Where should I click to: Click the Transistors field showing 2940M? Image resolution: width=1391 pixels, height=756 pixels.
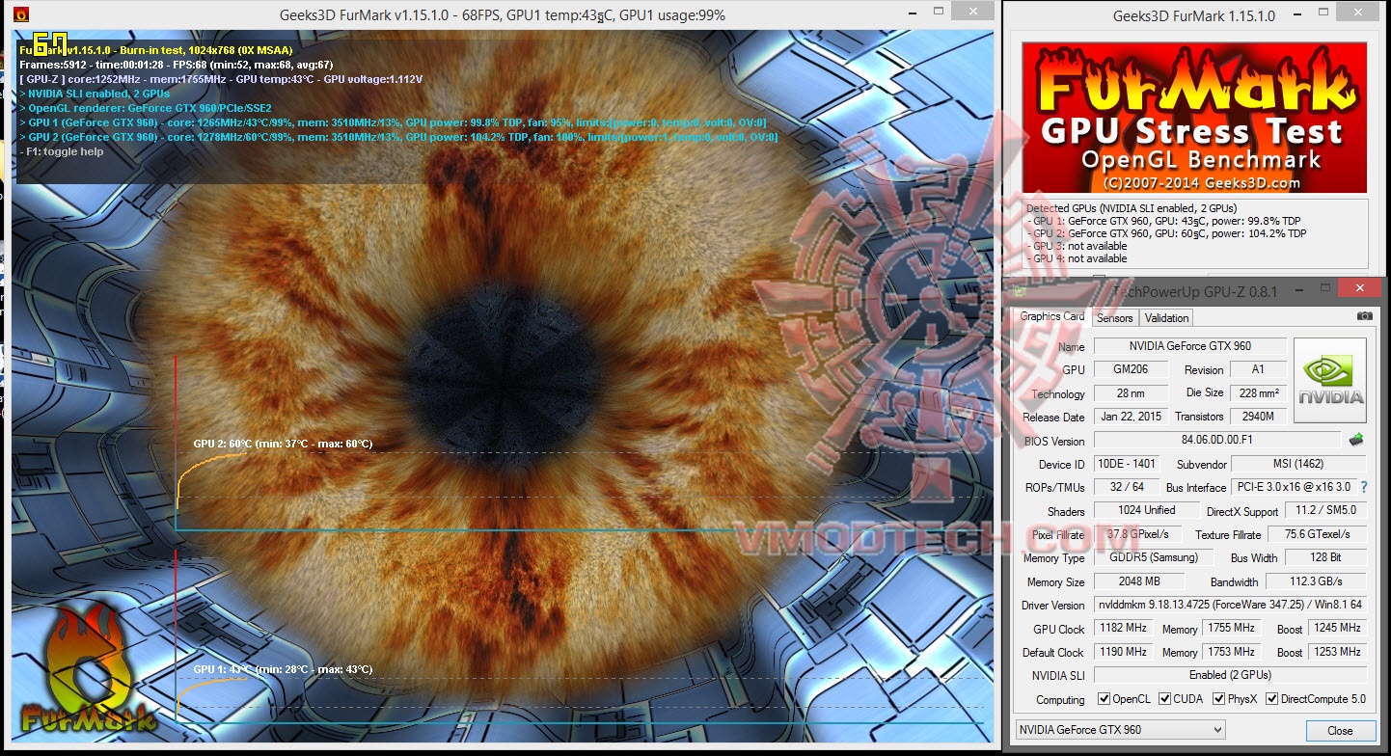[x=1258, y=417]
